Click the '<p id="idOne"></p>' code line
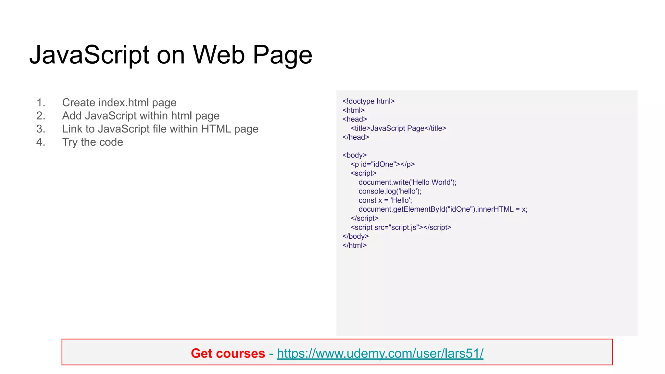 [x=383, y=164]
